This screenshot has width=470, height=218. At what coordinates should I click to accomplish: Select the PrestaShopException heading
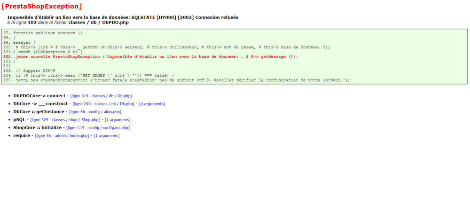pyautogui.click(x=42, y=6)
